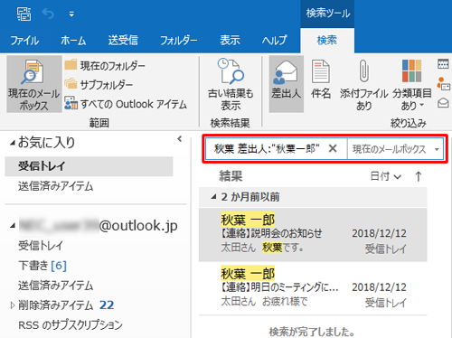Switch to the 表示 ribbon tab

click(230, 41)
